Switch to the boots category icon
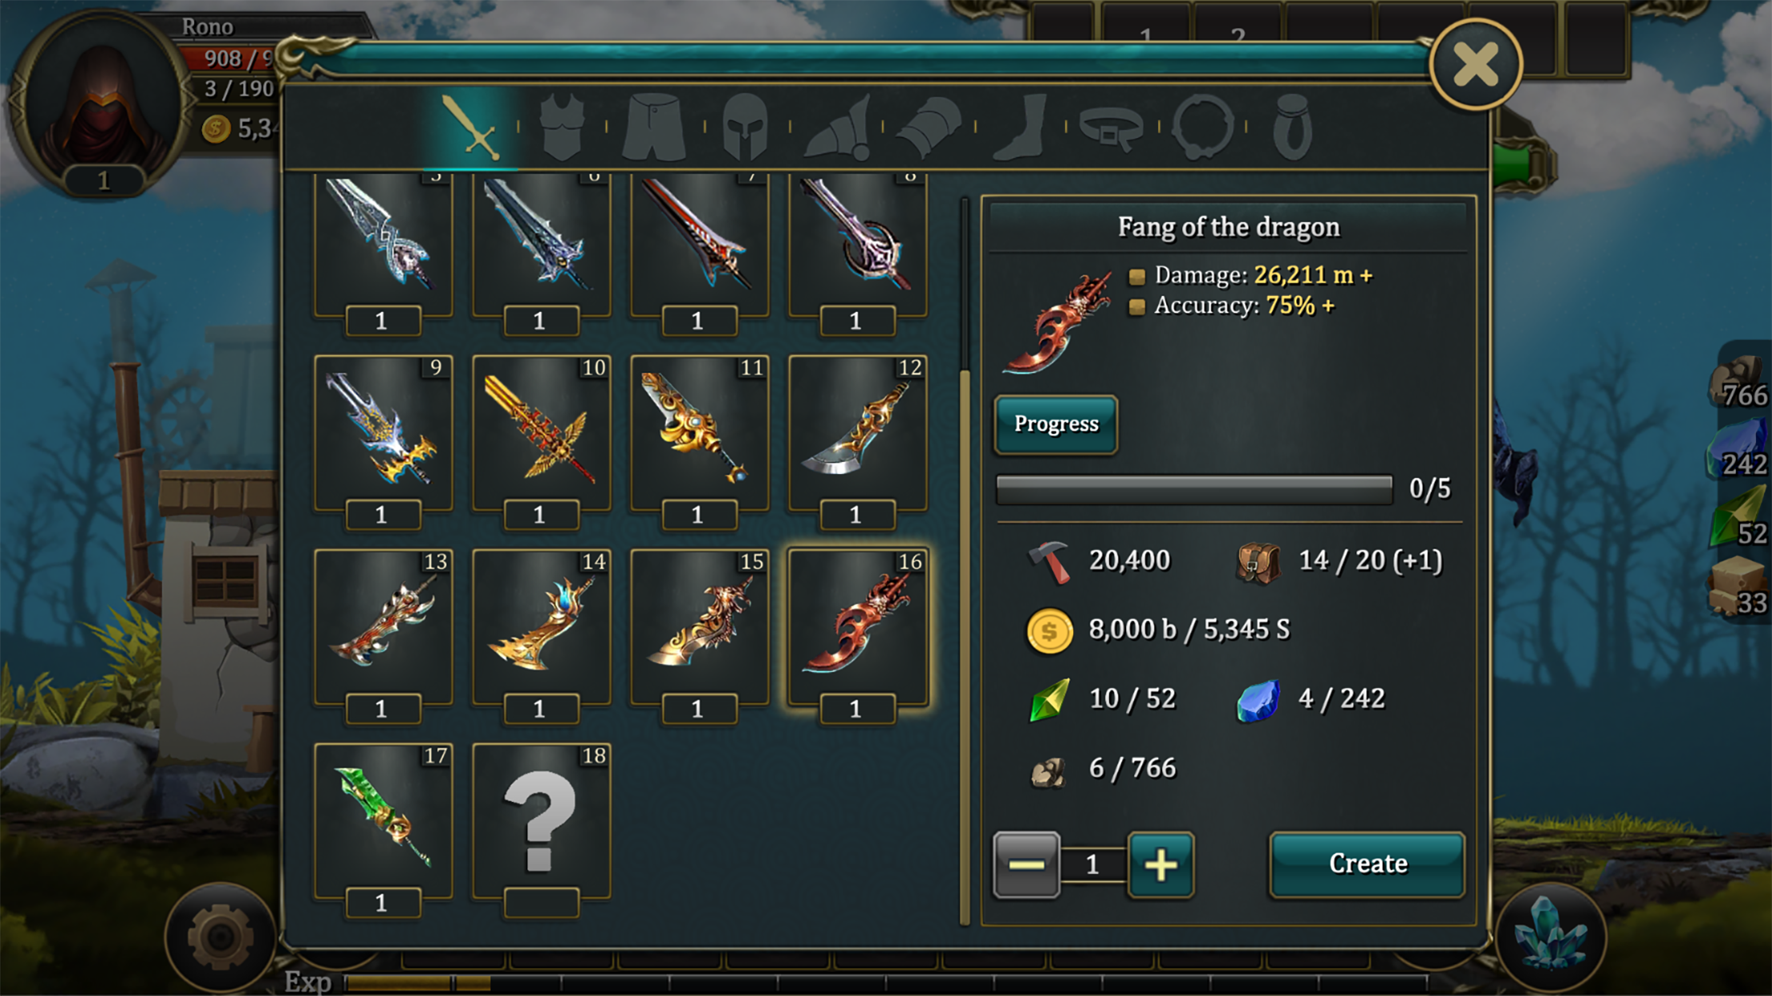This screenshot has height=996, width=1772. [1021, 127]
